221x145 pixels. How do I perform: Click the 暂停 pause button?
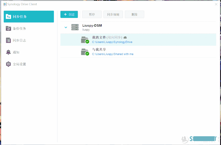(92, 14)
